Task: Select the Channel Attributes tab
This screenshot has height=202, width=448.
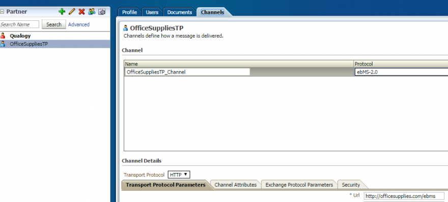Action: pyautogui.click(x=235, y=185)
